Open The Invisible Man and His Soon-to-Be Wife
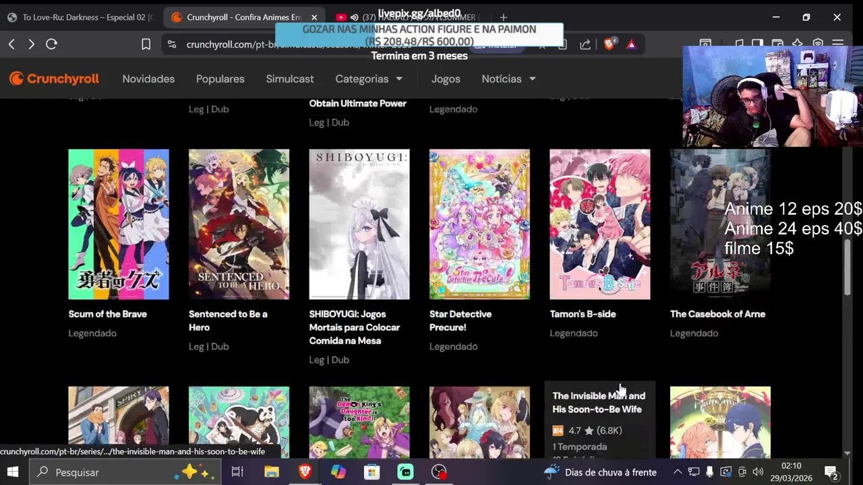This screenshot has width=863, height=485. pos(599,402)
